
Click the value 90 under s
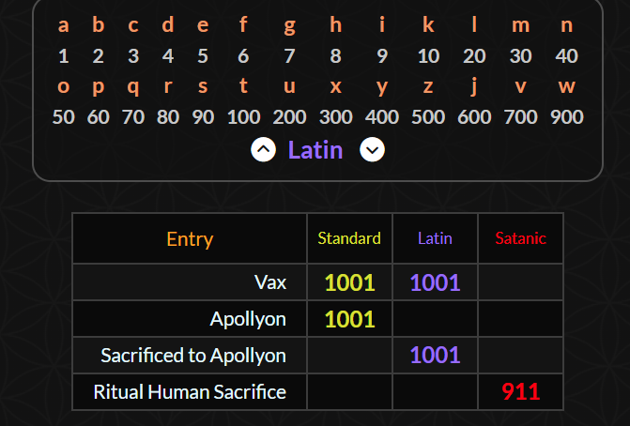203,117
